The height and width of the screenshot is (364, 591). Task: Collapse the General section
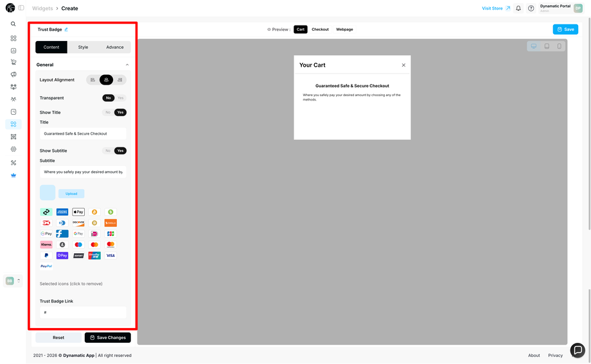[127, 65]
